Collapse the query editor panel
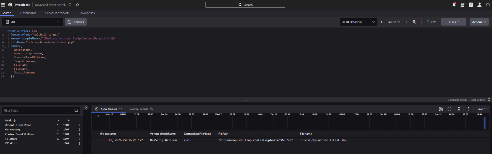Image resolution: width=492 pixels, height=154 pixels. tap(489, 100)
